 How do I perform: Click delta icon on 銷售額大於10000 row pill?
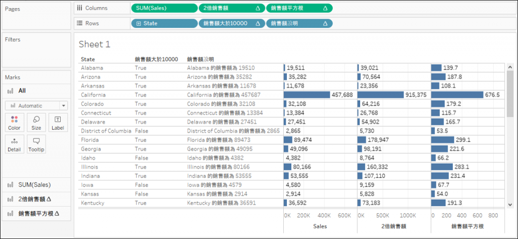pyautogui.click(x=257, y=23)
